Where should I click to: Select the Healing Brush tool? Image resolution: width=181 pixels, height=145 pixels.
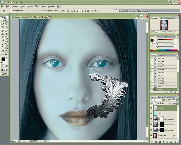coord(3,31)
